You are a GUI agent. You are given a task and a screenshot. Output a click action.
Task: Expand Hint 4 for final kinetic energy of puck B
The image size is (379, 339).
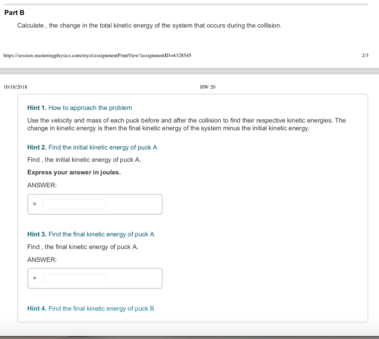[91, 308]
